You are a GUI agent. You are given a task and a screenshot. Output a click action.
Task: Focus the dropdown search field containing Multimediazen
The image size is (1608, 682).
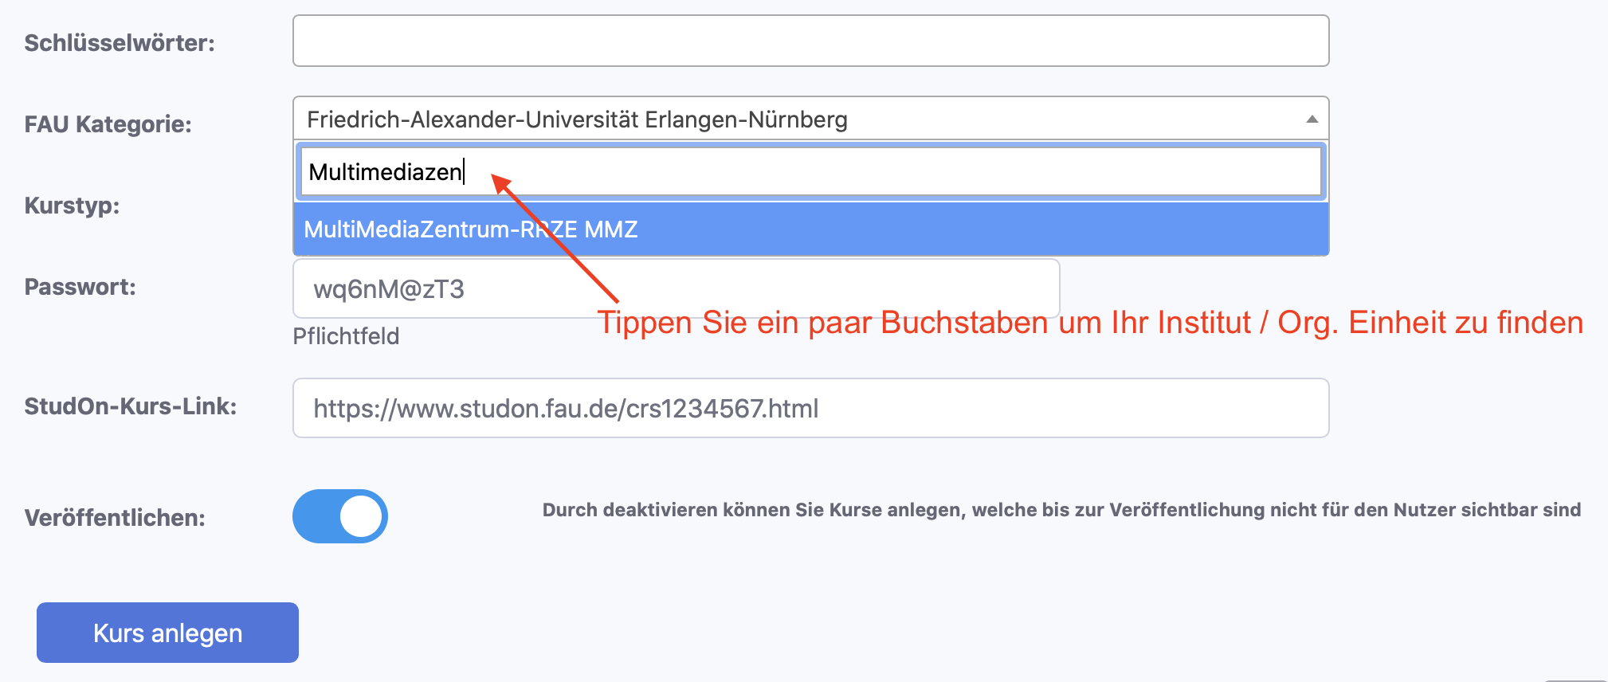coord(810,172)
